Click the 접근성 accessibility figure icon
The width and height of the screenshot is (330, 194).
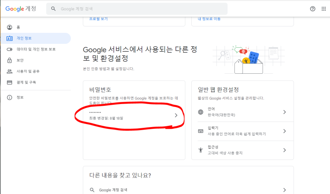(x=201, y=150)
